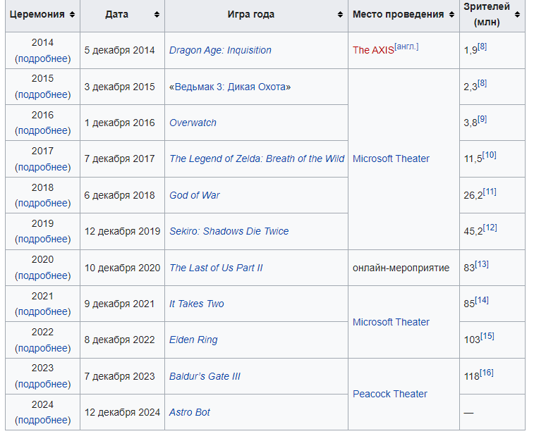
Task: Click the Церемония column header label
Action: click(x=37, y=14)
